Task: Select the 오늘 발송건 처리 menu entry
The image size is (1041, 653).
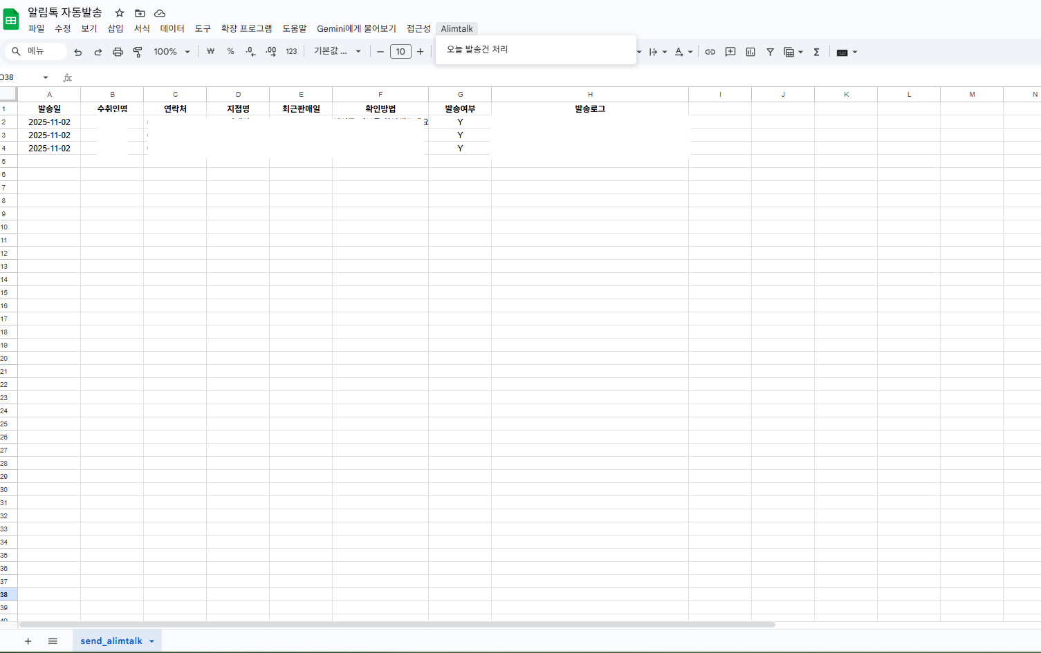Action: pyautogui.click(x=477, y=50)
